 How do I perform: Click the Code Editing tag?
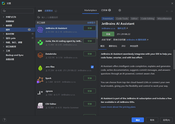pyautogui.click(x=147, y=18)
